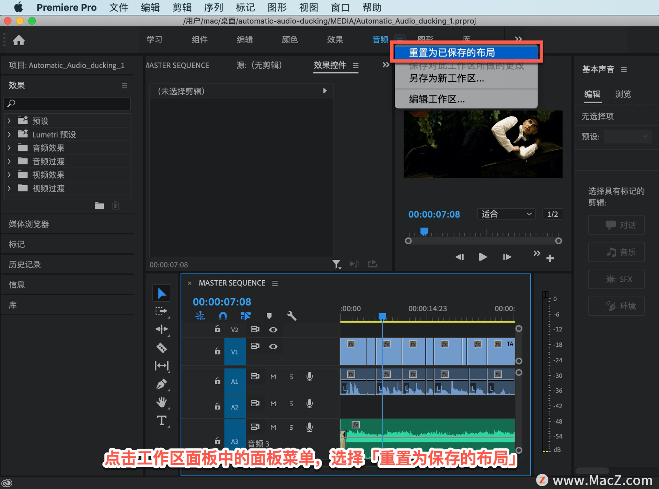Image resolution: width=659 pixels, height=489 pixels.
Task: Open Creative Cloud status icon
Action: (x=7, y=483)
